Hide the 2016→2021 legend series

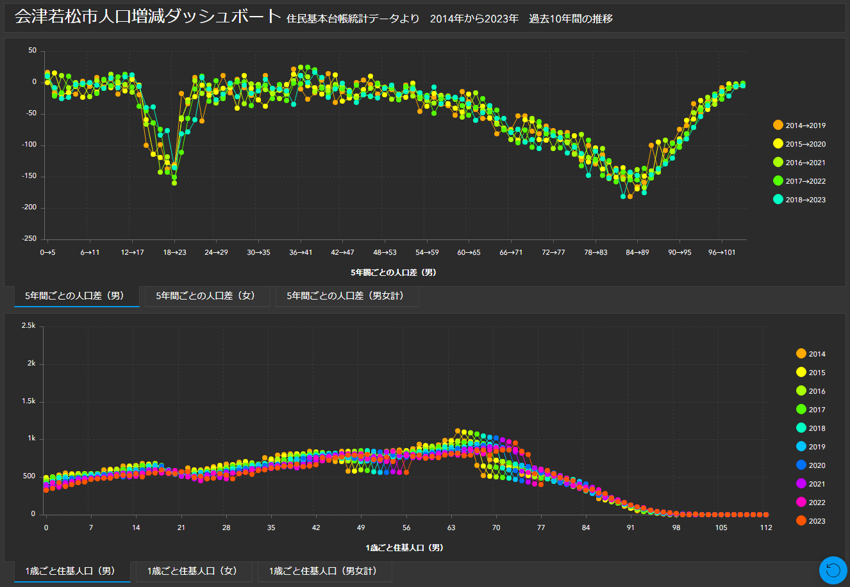point(799,163)
